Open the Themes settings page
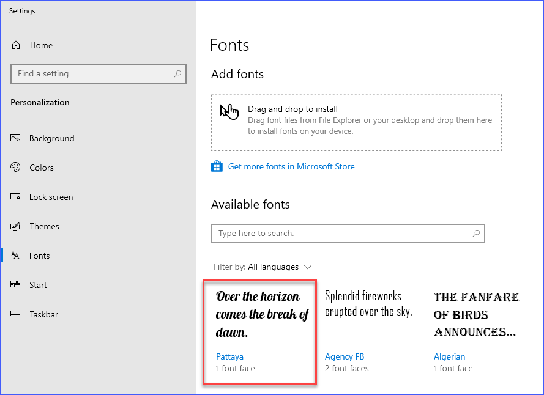The image size is (544, 395). click(45, 226)
